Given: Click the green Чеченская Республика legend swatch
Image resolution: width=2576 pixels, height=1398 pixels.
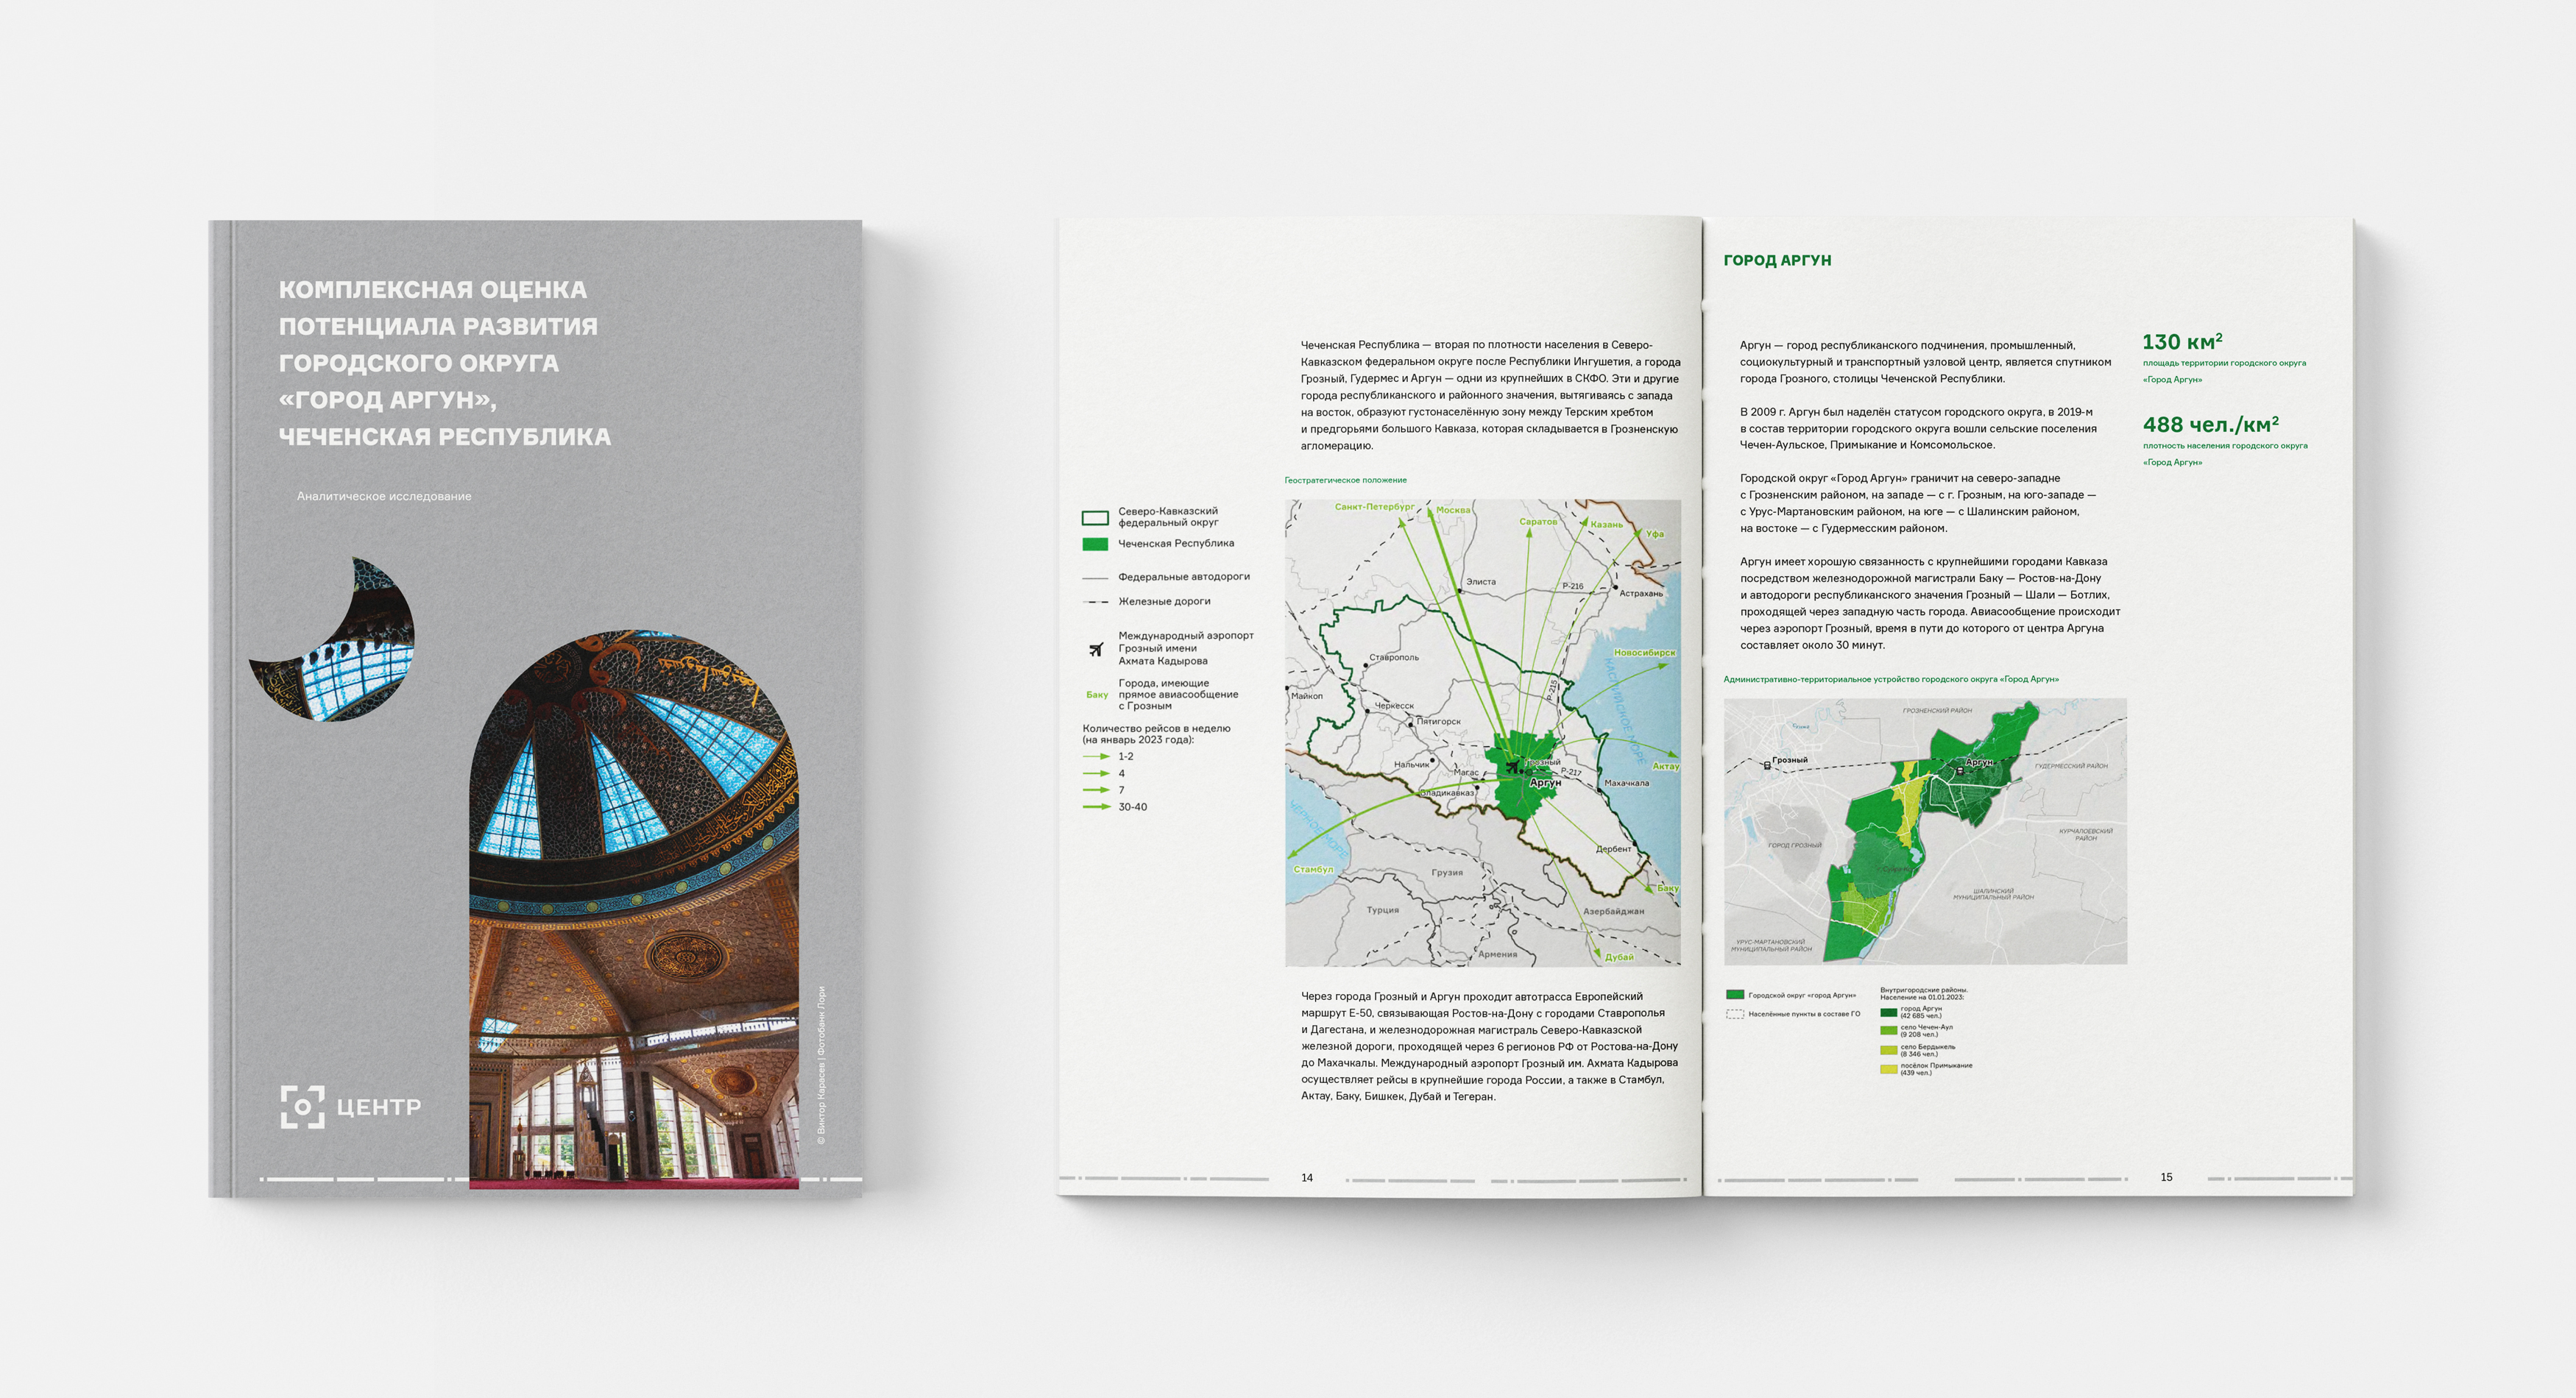Looking at the screenshot, I should click(x=1095, y=544).
